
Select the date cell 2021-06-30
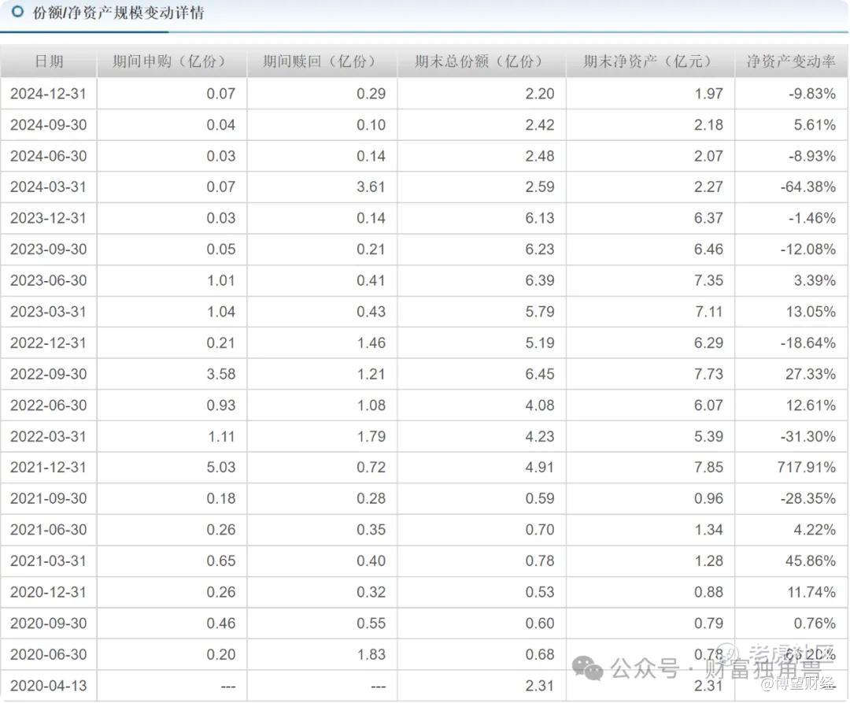tap(48, 530)
